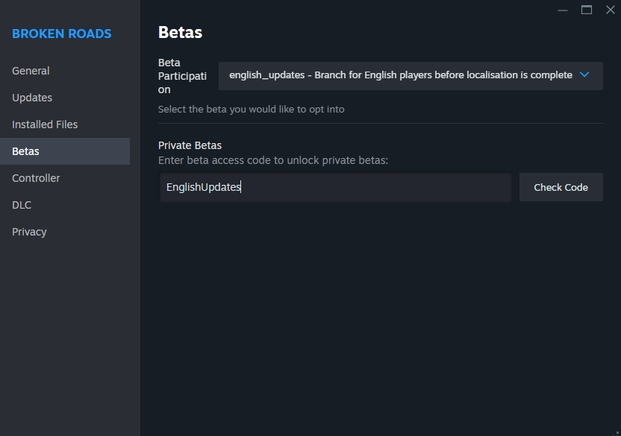
Task: Click the Betas page heading
Action: pyautogui.click(x=180, y=33)
